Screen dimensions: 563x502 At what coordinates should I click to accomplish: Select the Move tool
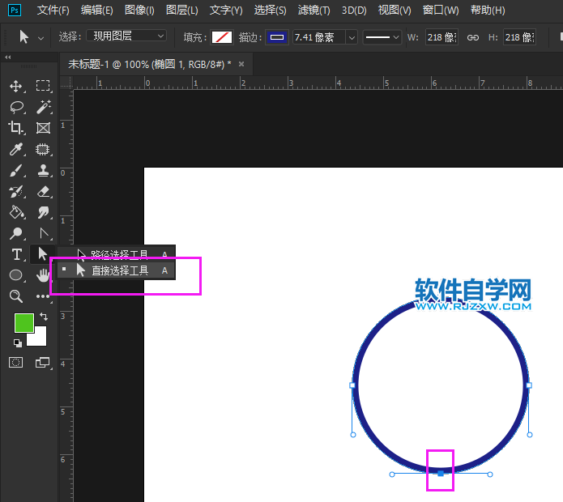(16, 86)
